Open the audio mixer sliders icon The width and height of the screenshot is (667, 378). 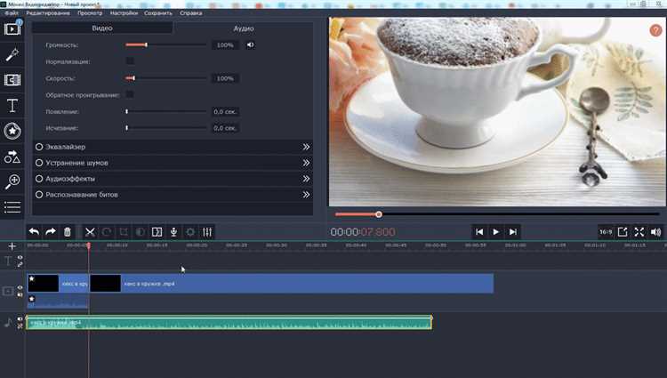coord(206,231)
